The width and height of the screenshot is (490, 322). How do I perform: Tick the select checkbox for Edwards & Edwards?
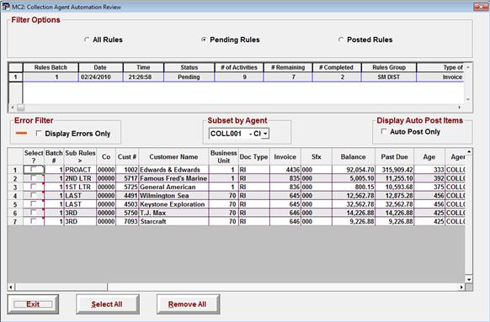point(34,170)
